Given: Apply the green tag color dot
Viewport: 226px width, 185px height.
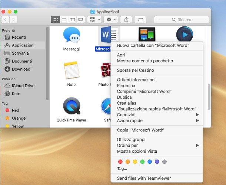Looking at the screenshot, I should (142, 162).
